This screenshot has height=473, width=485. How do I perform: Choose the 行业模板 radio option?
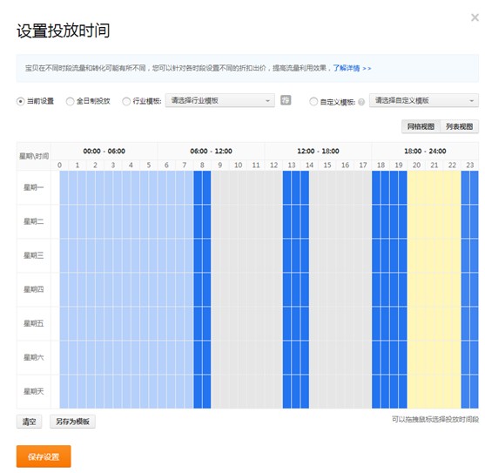[x=126, y=101]
